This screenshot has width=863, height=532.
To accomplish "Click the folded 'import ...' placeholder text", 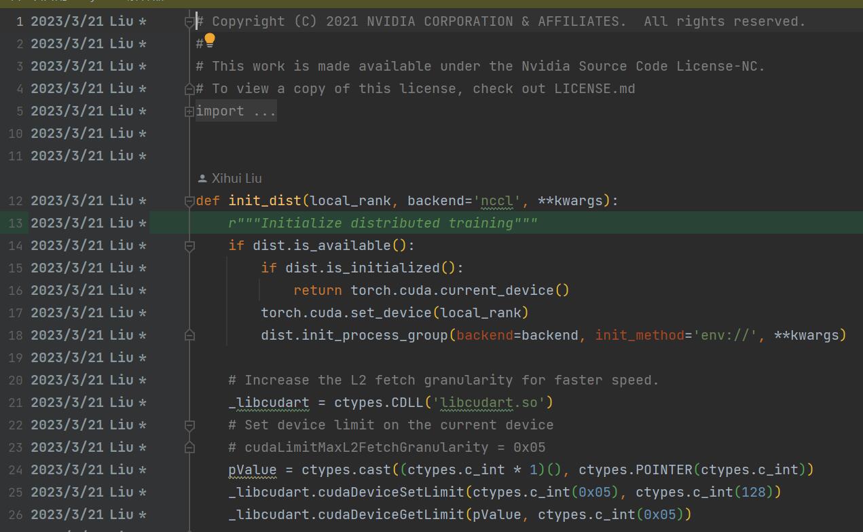I will (x=236, y=111).
